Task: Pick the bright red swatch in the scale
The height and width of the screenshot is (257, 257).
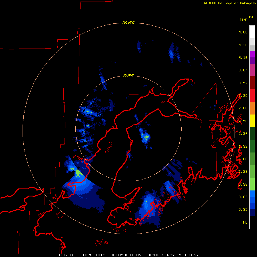Action: 252,95
